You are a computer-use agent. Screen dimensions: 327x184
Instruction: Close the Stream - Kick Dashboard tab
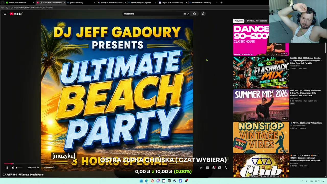tap(33, 3)
